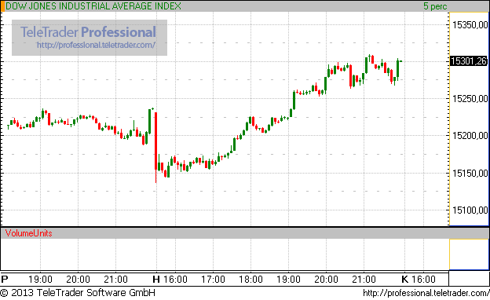490x300 pixels.
Task: Open the TeleTrader Professional watermark link
Action: click(x=96, y=45)
